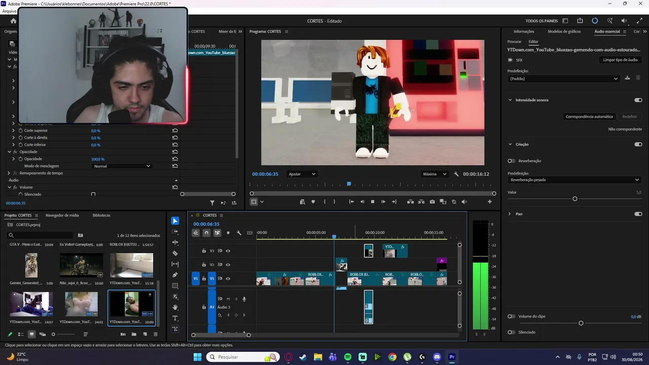Open the Program monitor button editor plus
The image size is (649, 365).
click(490, 202)
